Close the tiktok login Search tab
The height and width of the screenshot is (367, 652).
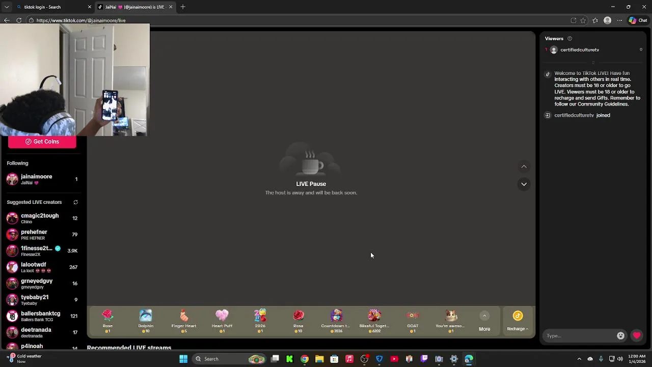[x=90, y=7]
